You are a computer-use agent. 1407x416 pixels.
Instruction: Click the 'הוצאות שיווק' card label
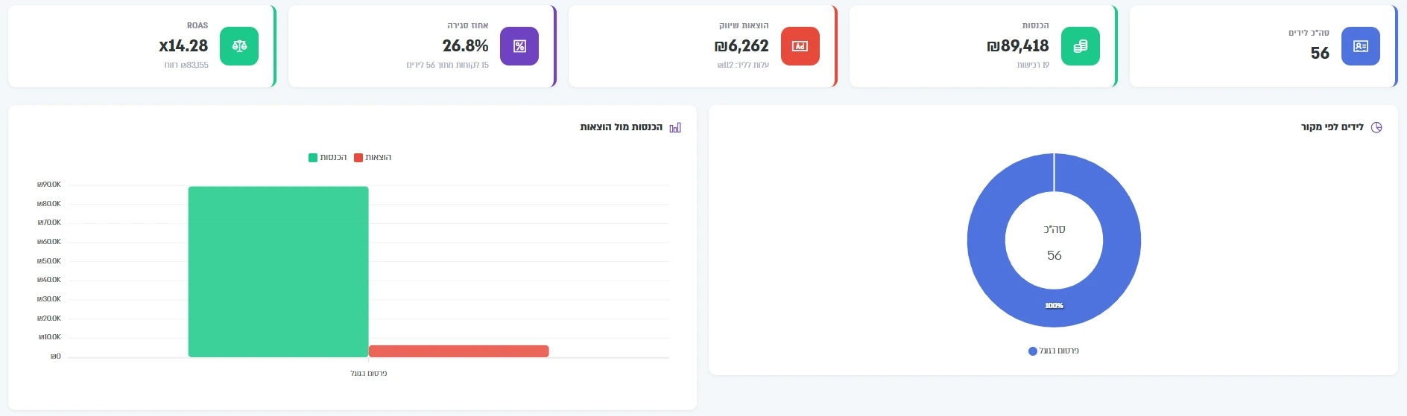tap(744, 25)
